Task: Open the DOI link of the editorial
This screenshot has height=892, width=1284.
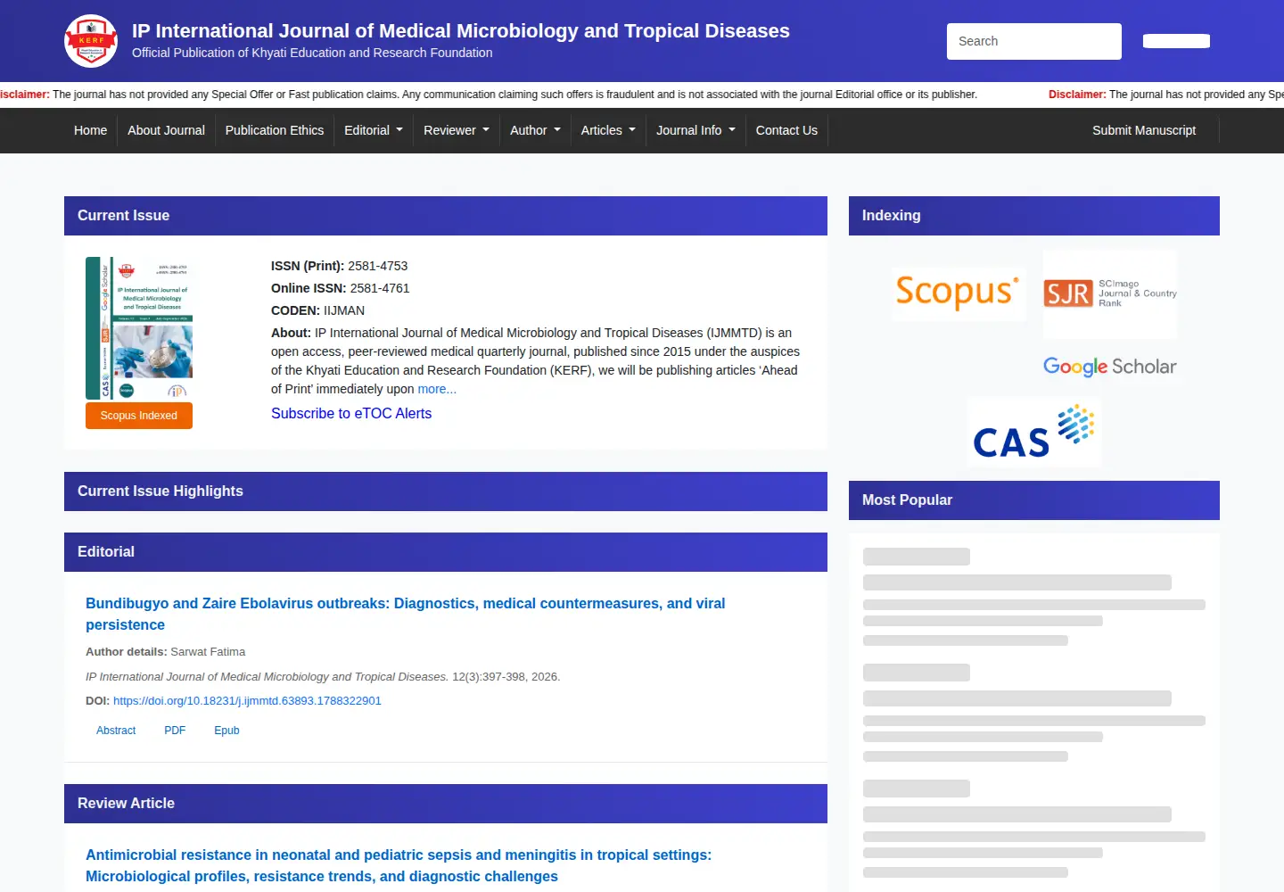Action: [247, 700]
